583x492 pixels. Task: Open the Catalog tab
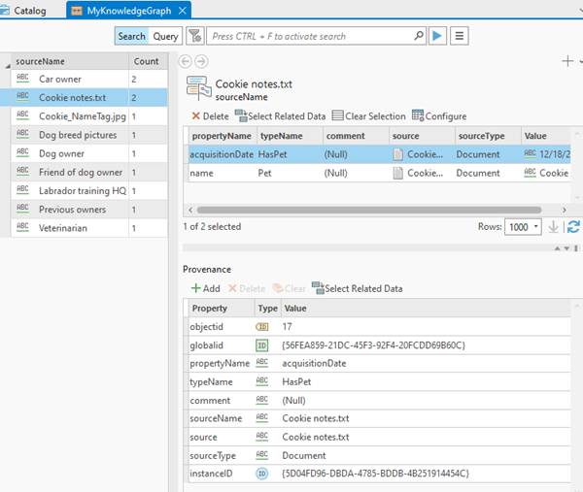[29, 9]
